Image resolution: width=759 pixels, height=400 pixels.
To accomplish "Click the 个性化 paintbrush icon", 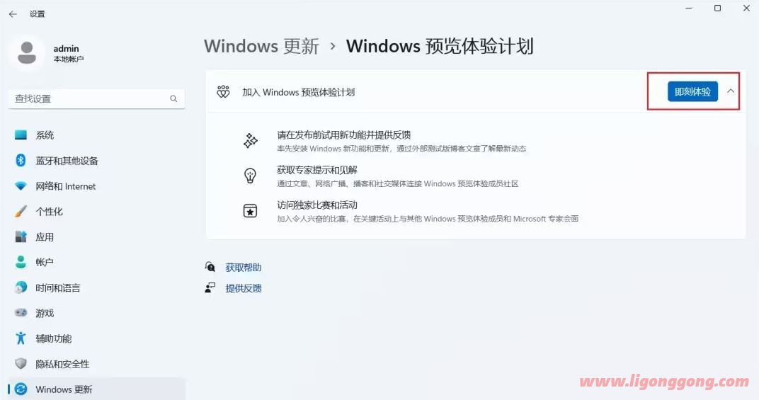I will click(x=21, y=212).
